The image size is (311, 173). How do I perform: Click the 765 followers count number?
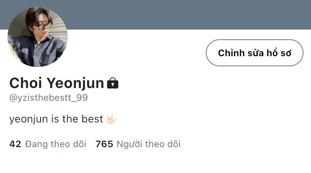tap(104, 144)
